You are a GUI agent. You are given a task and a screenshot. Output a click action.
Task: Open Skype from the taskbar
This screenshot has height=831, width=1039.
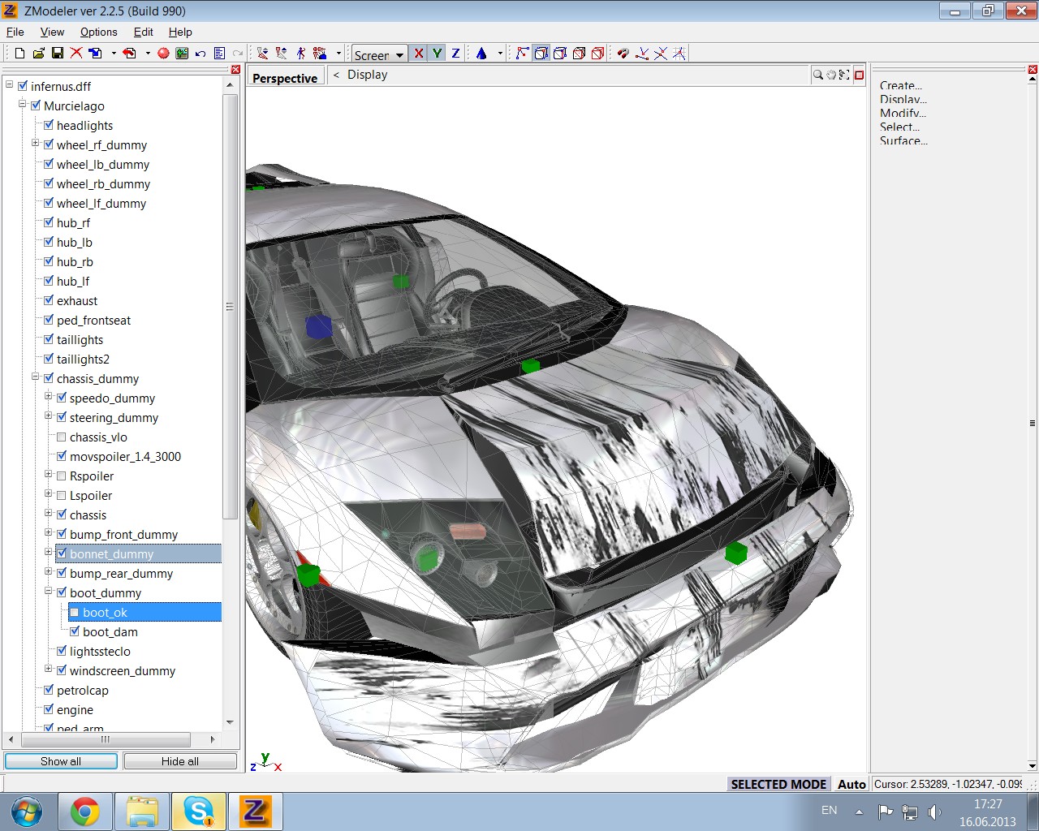[x=199, y=812]
